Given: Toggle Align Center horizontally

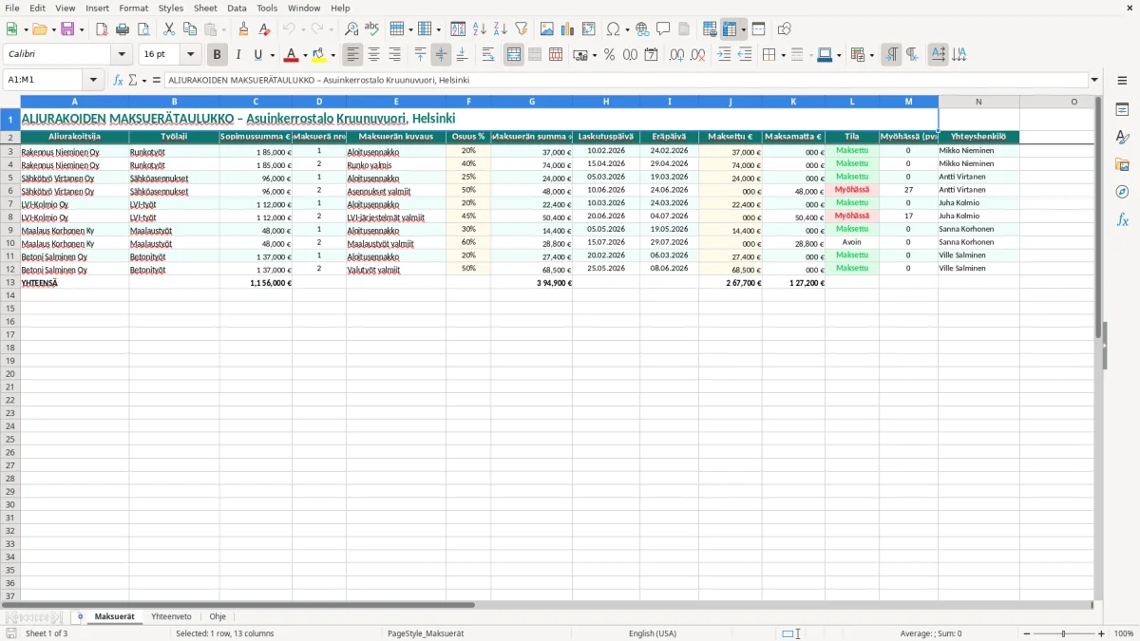Looking at the screenshot, I should (374, 55).
